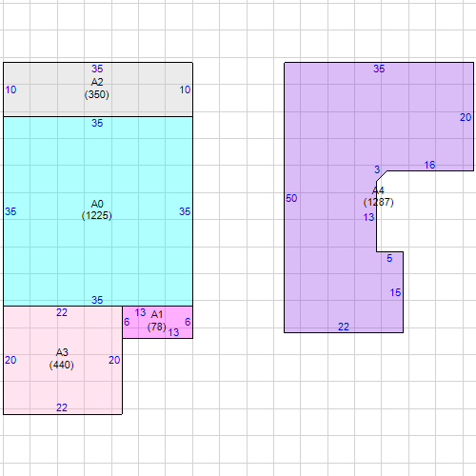The width and height of the screenshot is (476, 476).
Task: Click the 35 dimension on A0's left edge
Action: click(10, 211)
